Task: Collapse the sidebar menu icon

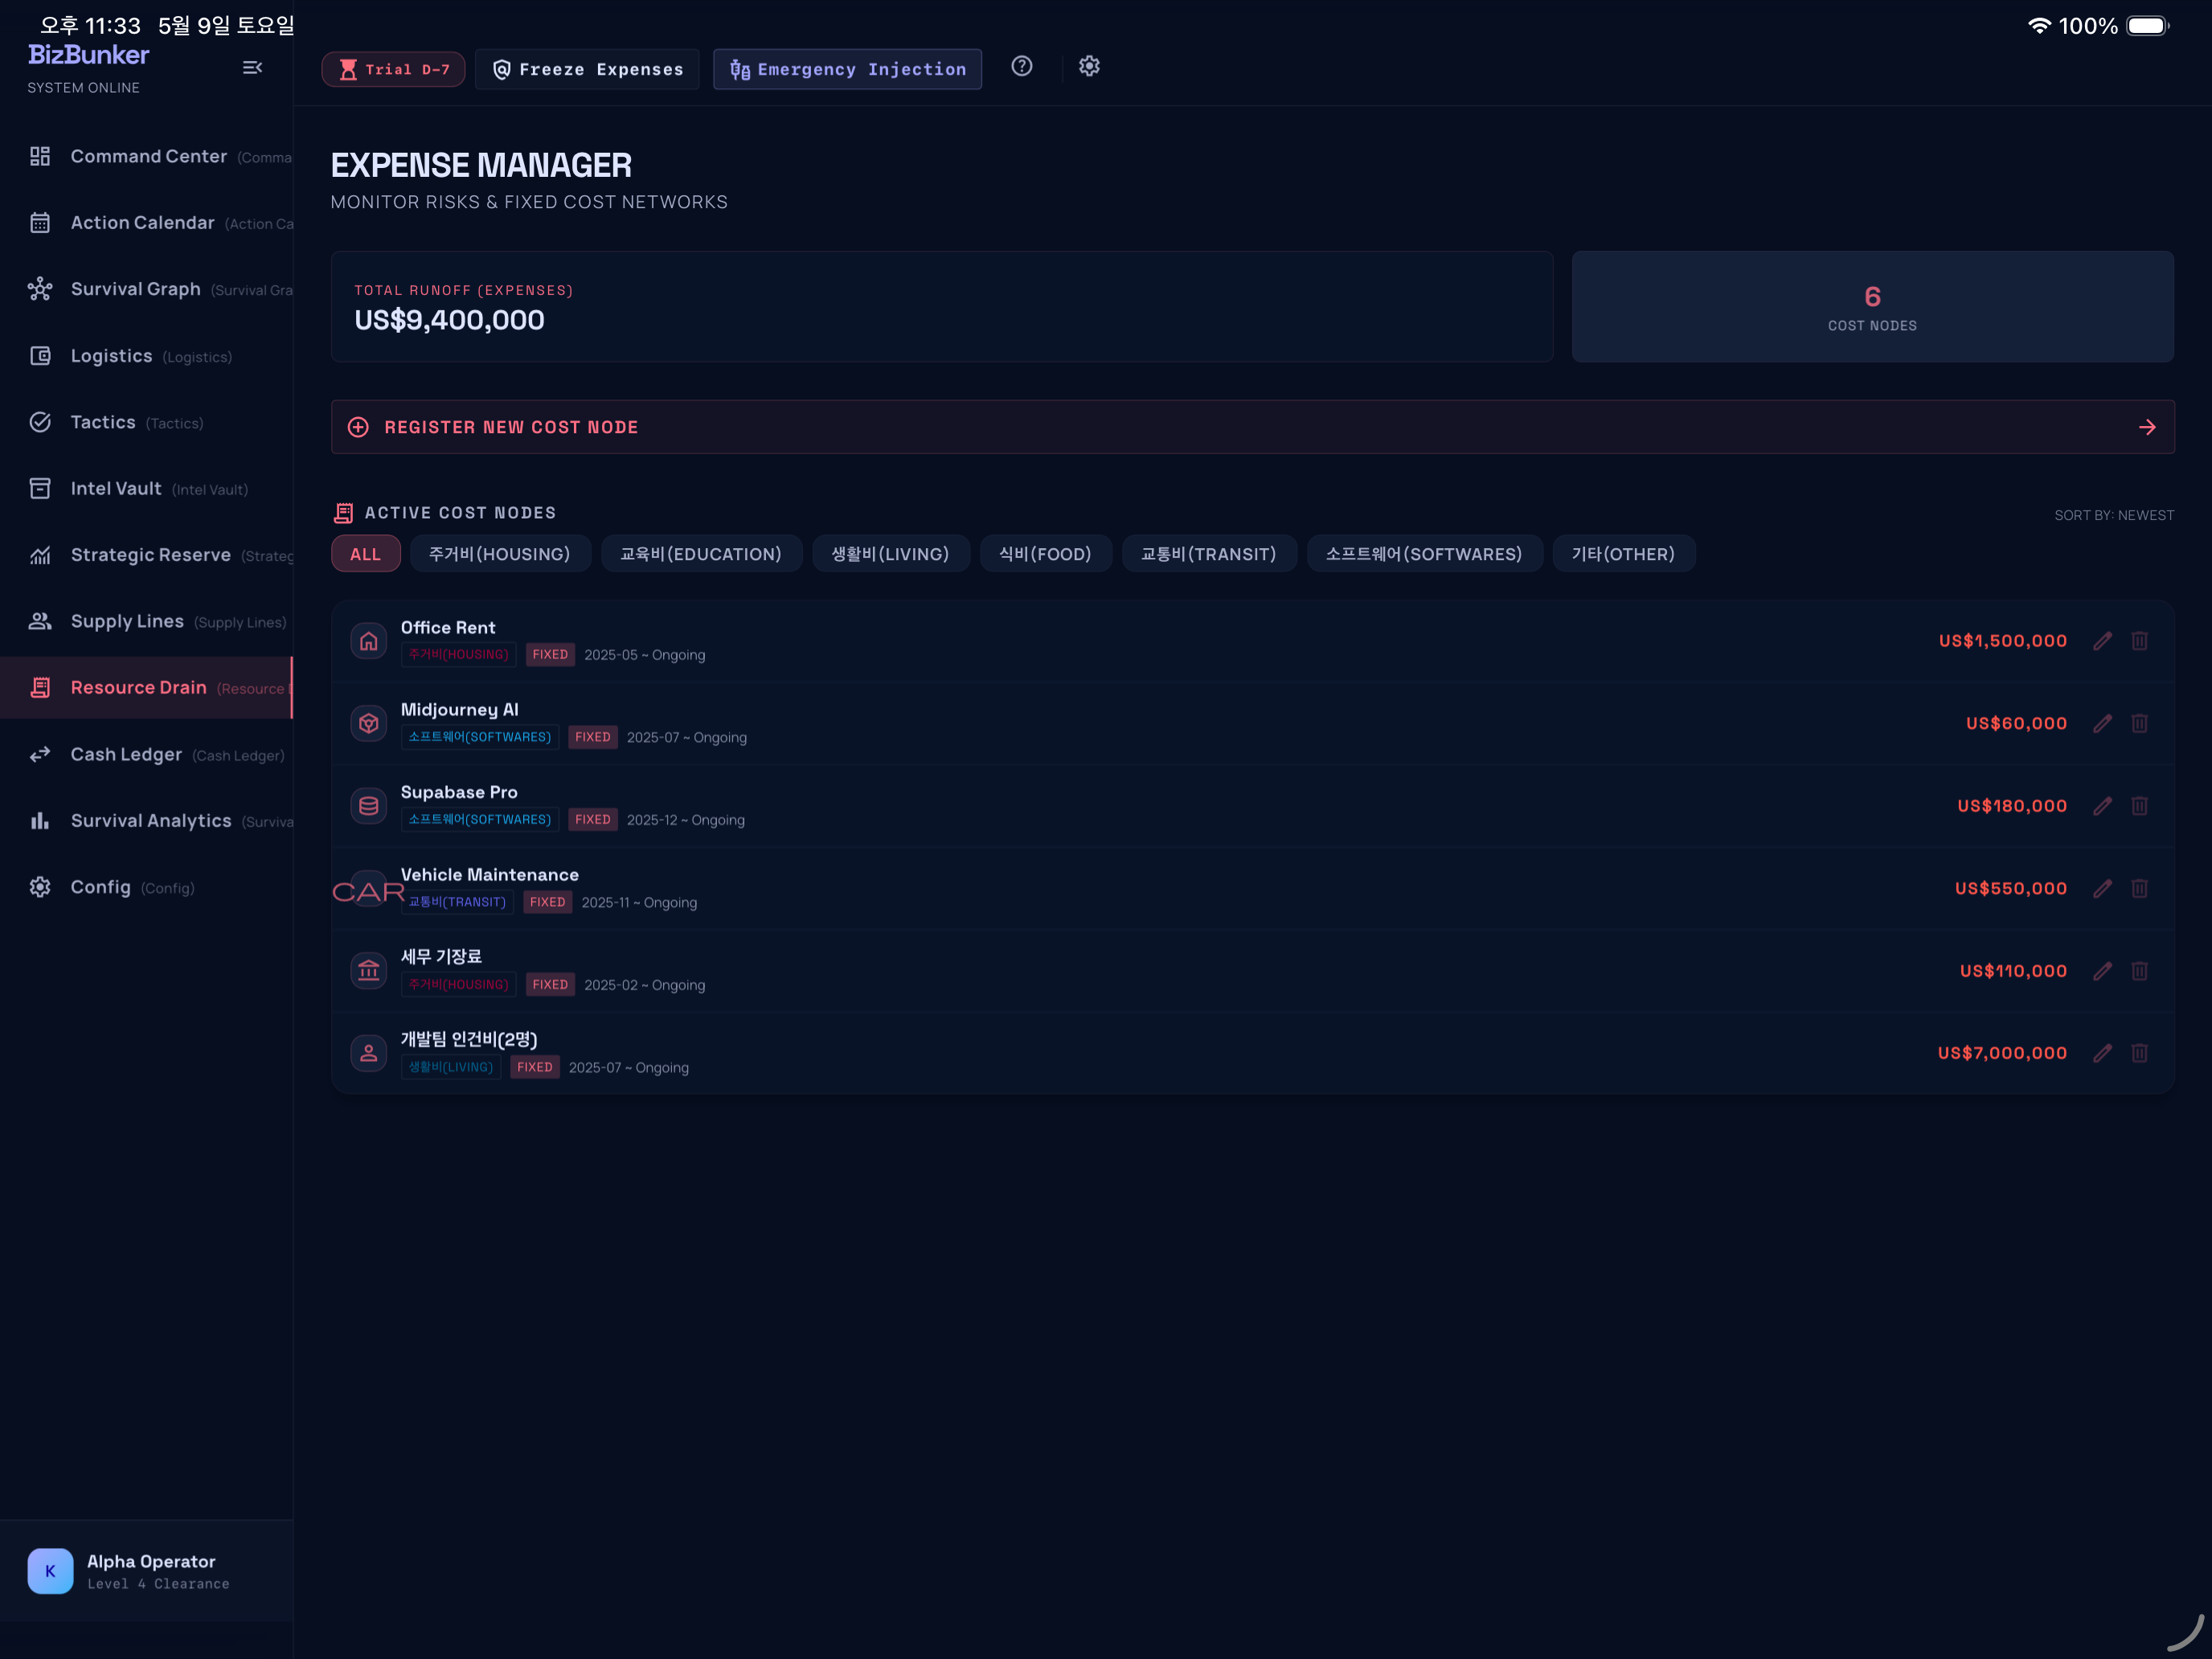Action: (252, 67)
